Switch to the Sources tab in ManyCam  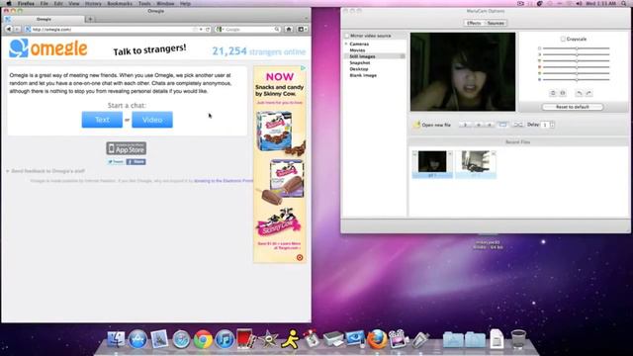pyautogui.click(x=496, y=23)
